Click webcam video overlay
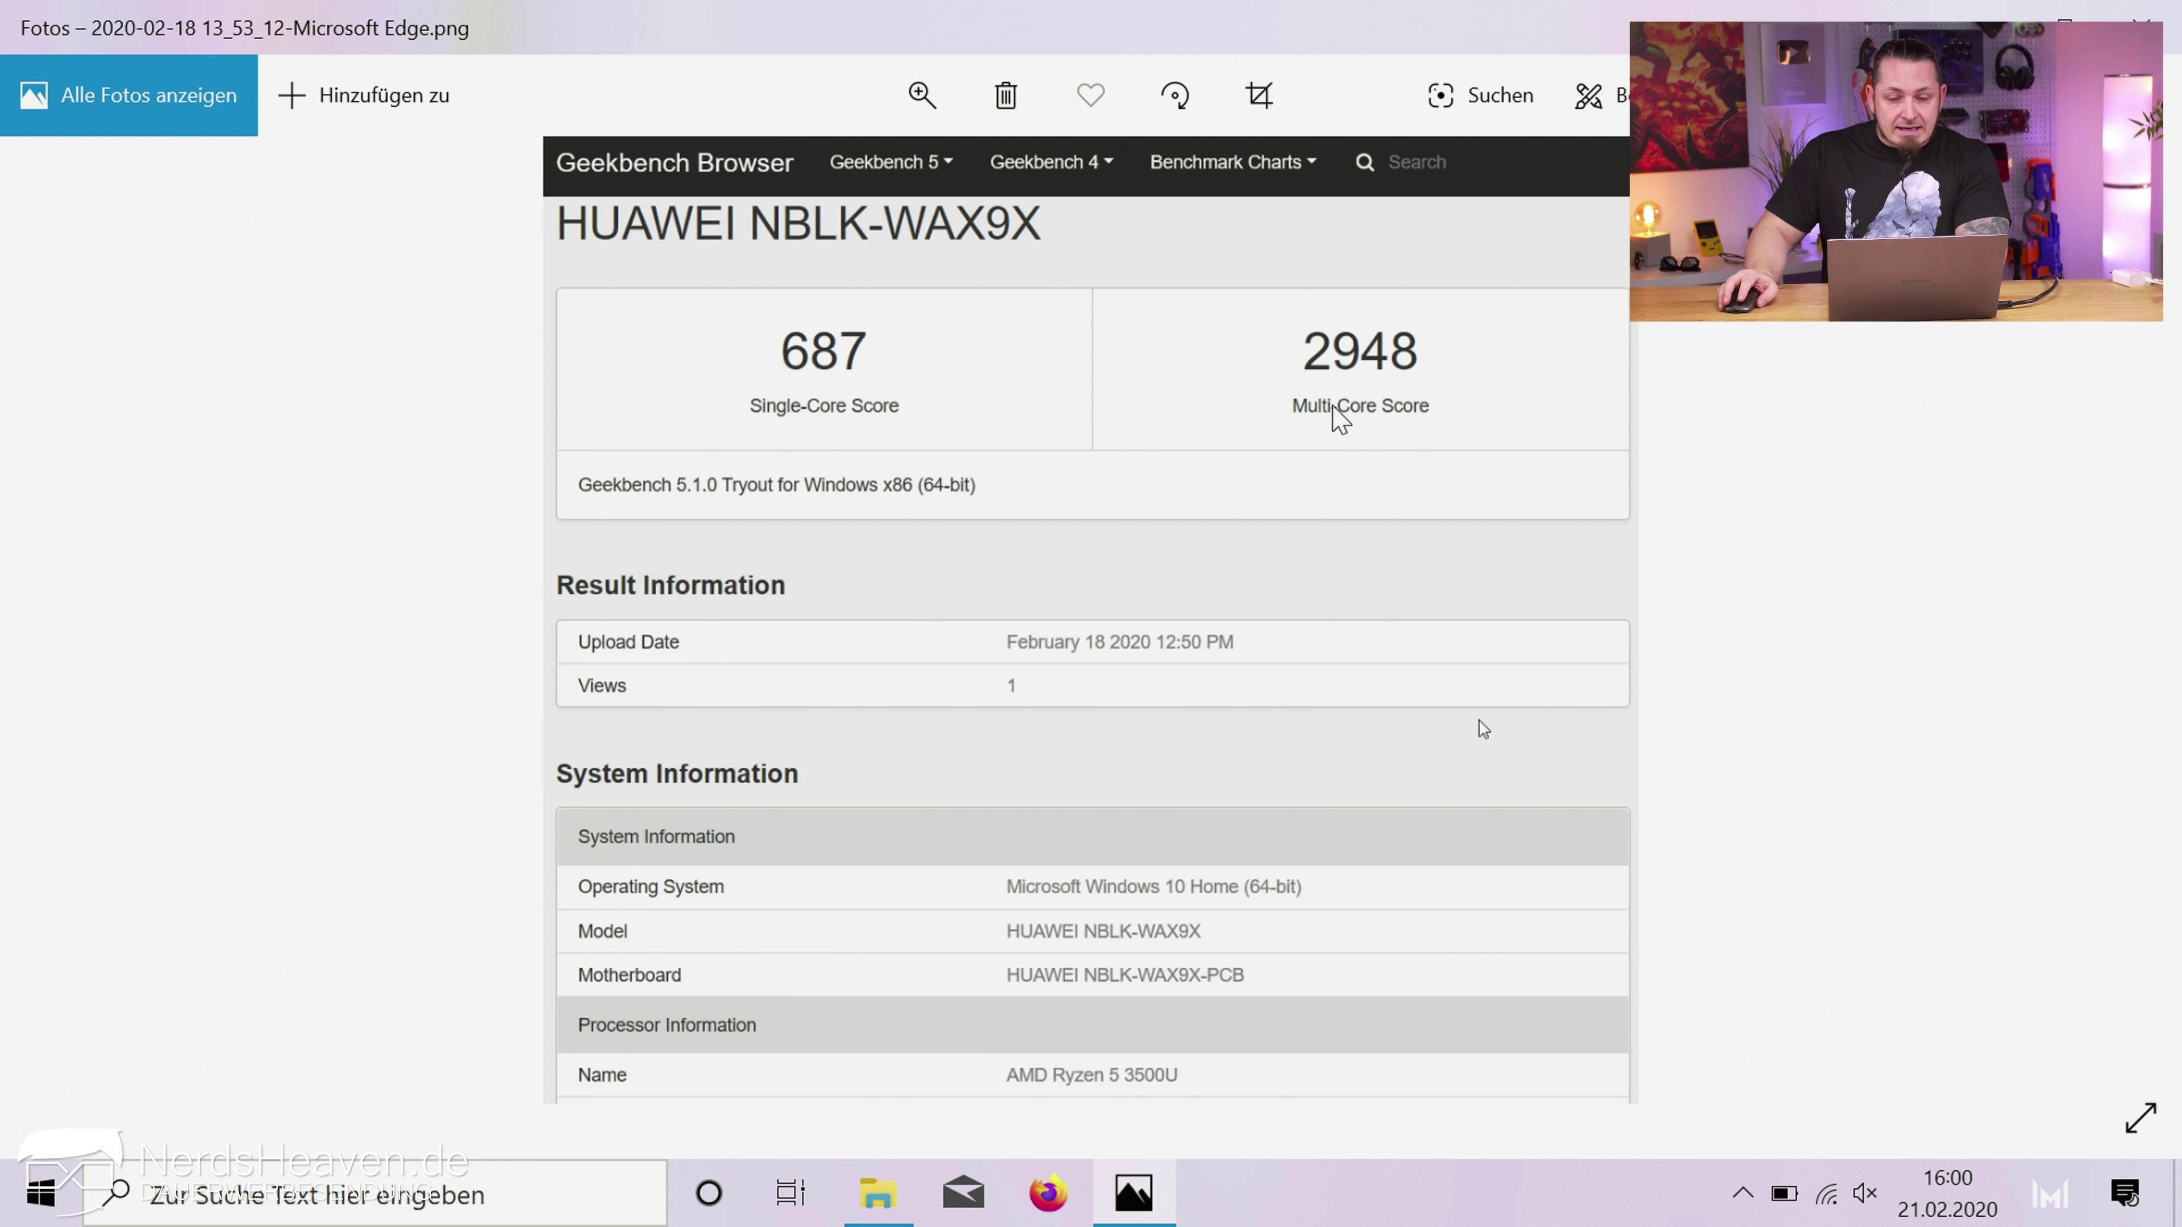Image resolution: width=2182 pixels, height=1227 pixels. click(x=1896, y=171)
